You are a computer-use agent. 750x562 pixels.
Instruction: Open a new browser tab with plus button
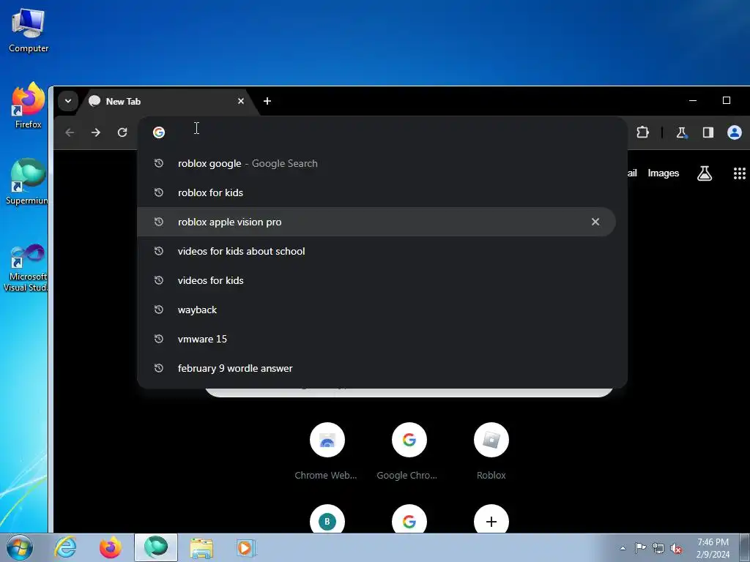tap(267, 101)
